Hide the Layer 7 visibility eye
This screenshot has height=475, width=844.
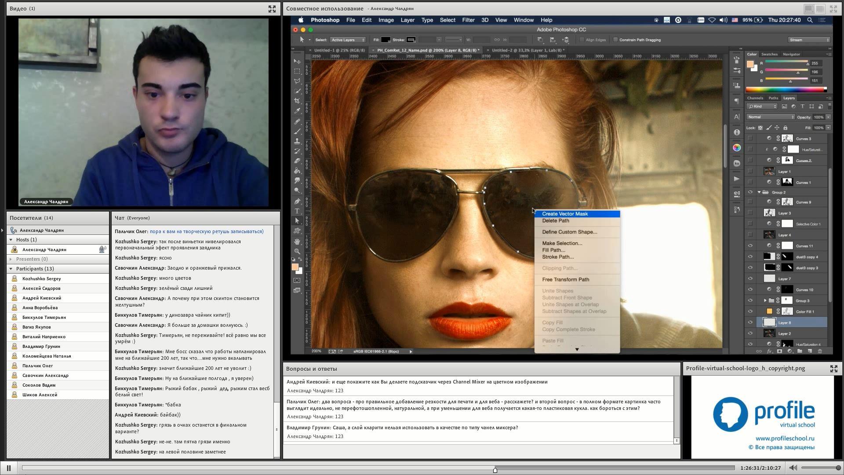click(750, 278)
